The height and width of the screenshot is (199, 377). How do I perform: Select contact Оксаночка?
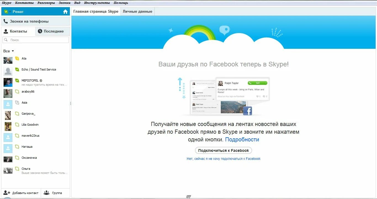(x=36, y=160)
